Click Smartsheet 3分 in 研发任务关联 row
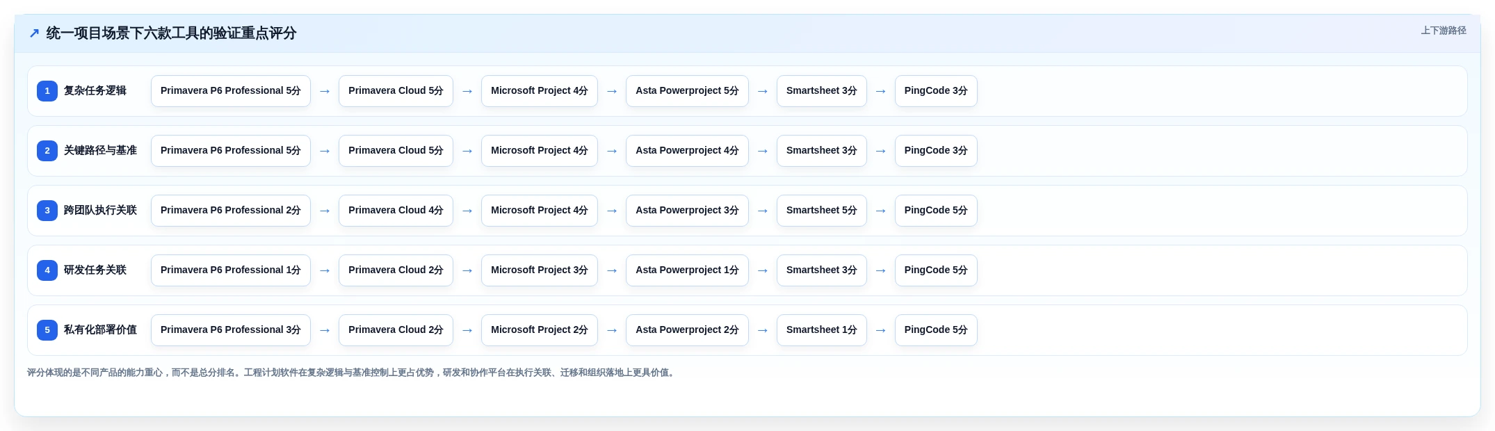The height and width of the screenshot is (431, 1495). pos(822,270)
